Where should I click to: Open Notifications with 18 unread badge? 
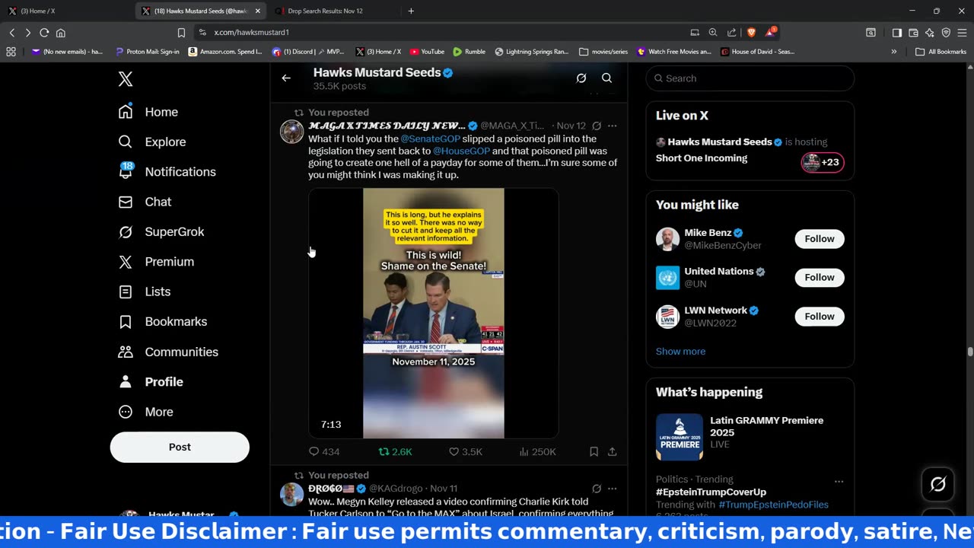click(x=167, y=171)
